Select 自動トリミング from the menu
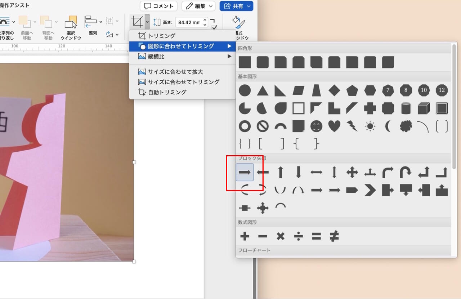Viewport: 461px width, 299px height. [x=166, y=92]
